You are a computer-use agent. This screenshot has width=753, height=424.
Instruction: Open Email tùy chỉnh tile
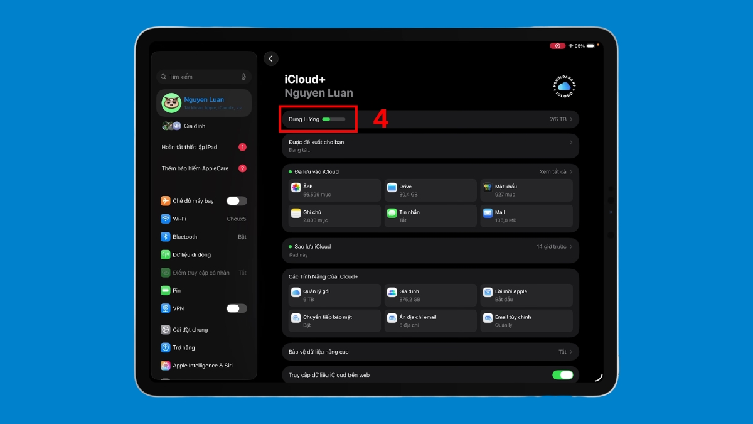point(526,321)
